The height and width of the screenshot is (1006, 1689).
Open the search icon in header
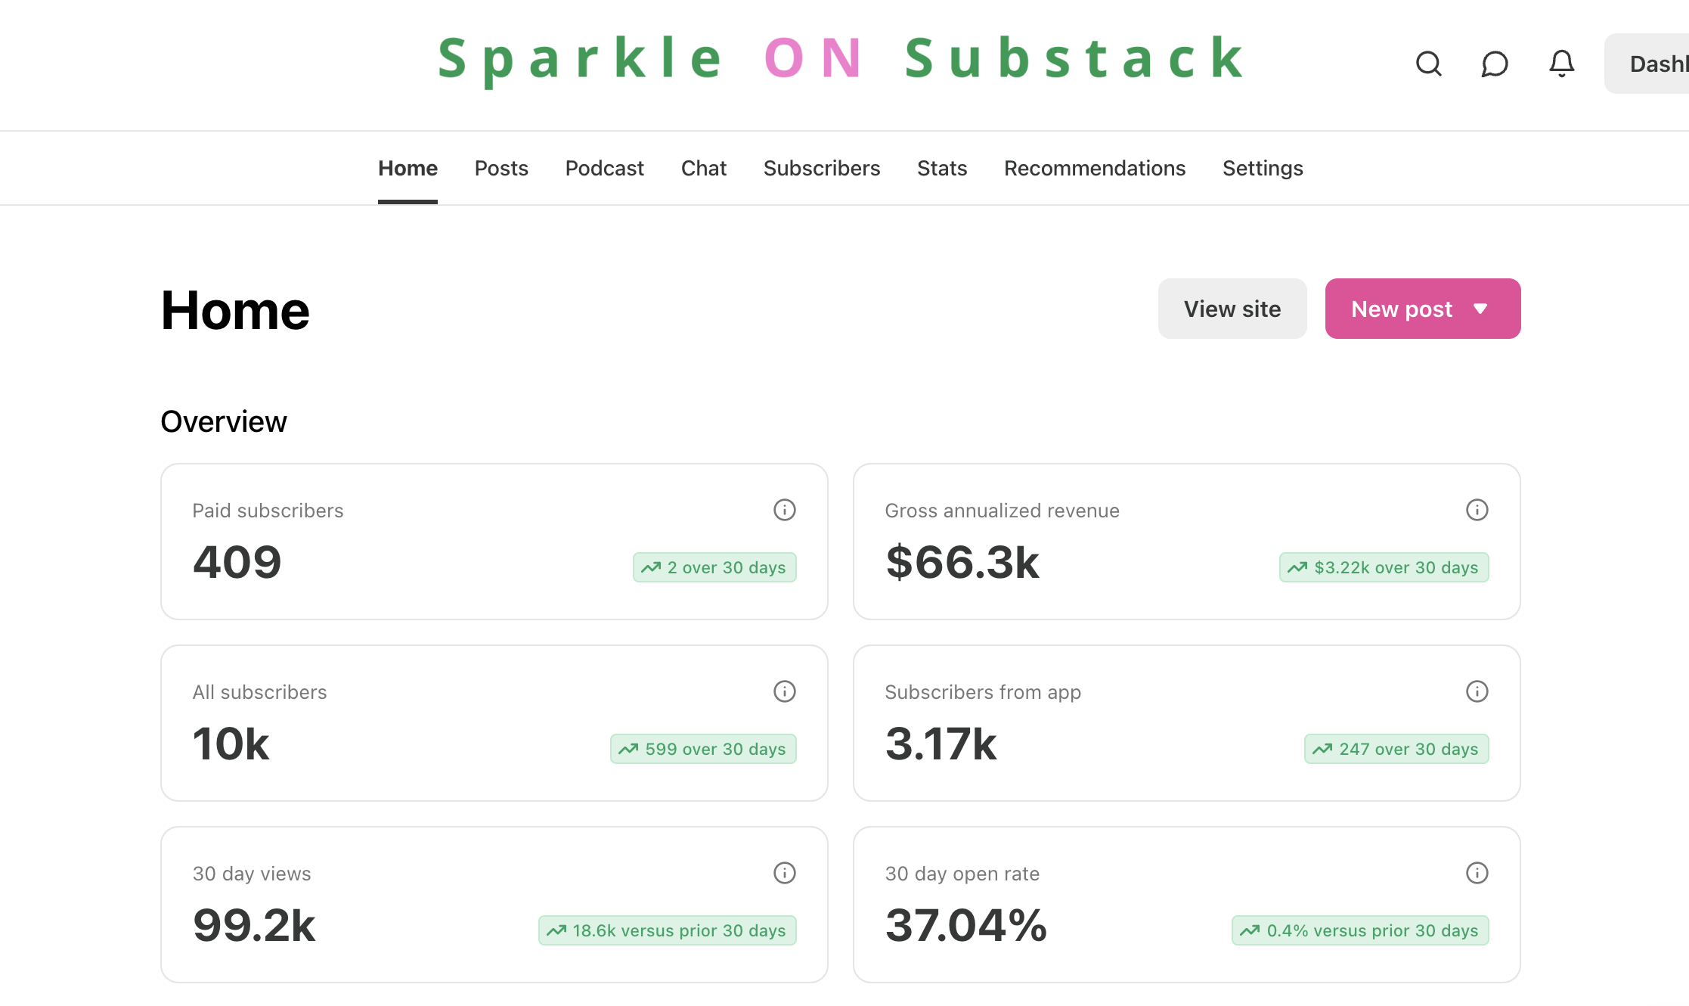click(x=1428, y=64)
